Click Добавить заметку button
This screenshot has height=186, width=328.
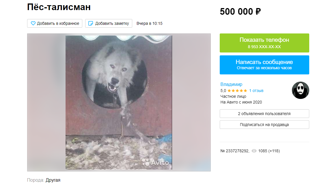109,23
